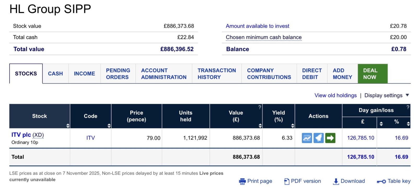The width and height of the screenshot is (418, 190).
Task: Sort table by Yield (%) arrows
Action: (293, 126)
